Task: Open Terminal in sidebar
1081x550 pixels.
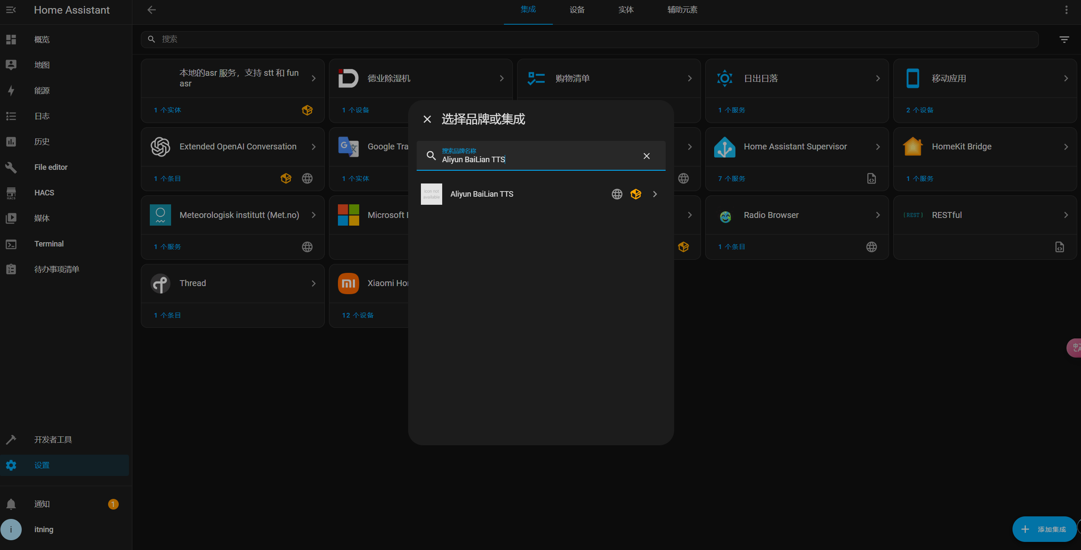Action: (x=64, y=244)
